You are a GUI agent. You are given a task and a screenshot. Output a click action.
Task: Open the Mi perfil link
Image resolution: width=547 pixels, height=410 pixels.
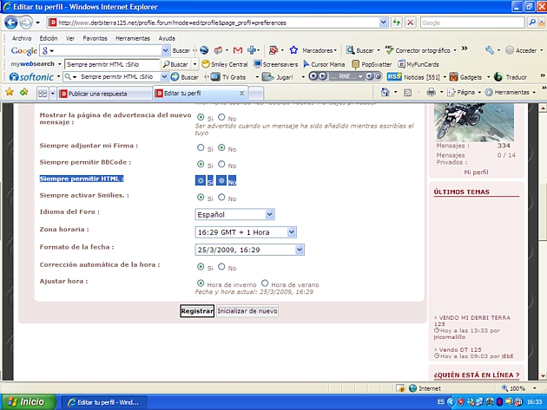click(x=476, y=172)
